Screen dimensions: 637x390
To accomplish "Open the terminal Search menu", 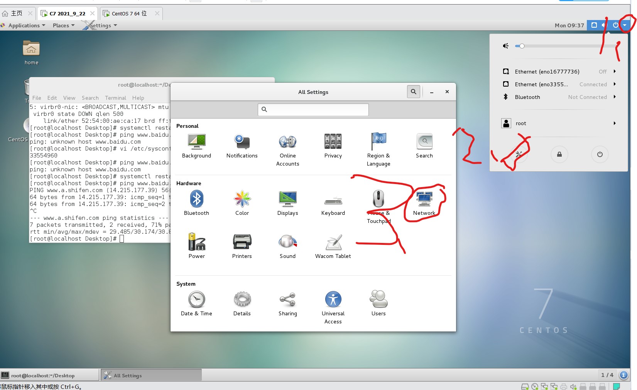I will click(90, 98).
